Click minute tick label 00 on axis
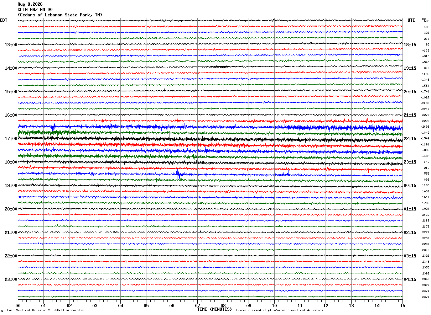431x315 pixels. [x=18, y=306]
